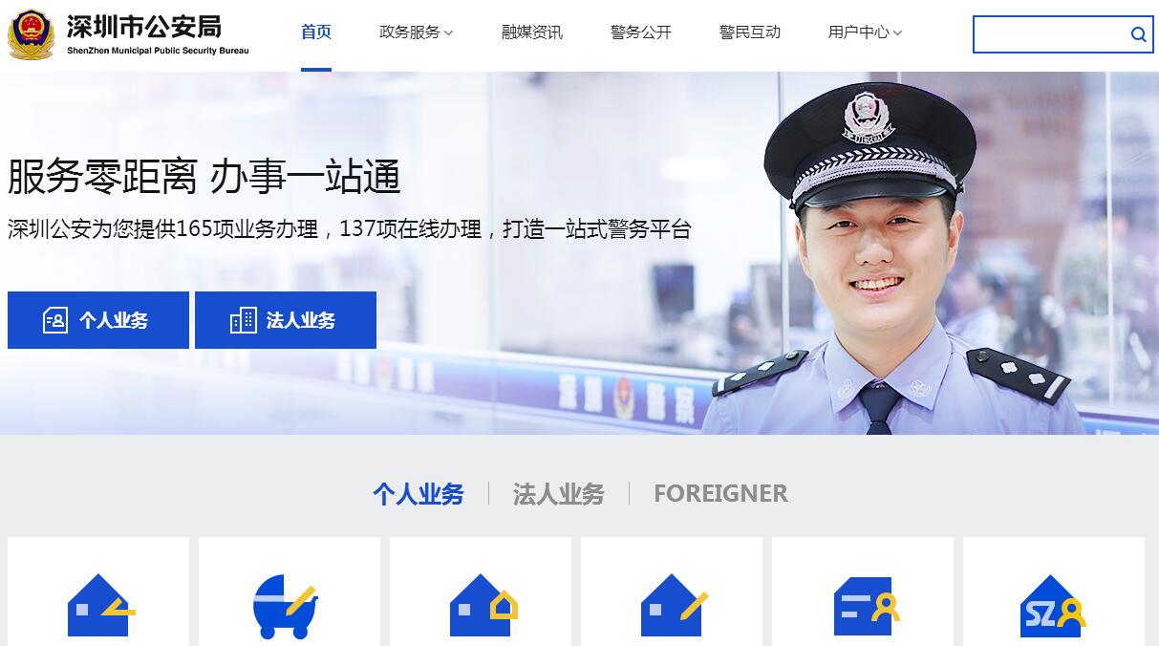Switch to the 法人业务 tab
The image size is (1159, 646).
pyautogui.click(x=559, y=494)
